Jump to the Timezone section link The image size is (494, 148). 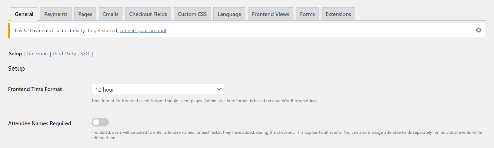(37, 54)
